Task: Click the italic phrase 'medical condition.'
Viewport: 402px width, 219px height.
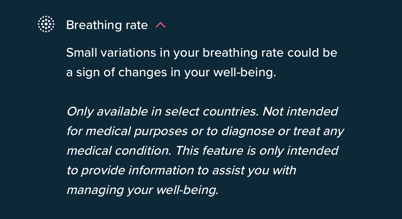Action: pyautogui.click(x=119, y=151)
